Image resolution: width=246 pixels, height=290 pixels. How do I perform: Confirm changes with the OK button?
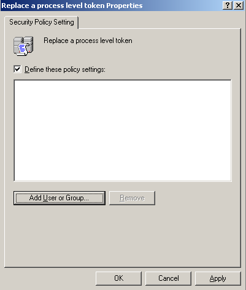click(x=118, y=278)
